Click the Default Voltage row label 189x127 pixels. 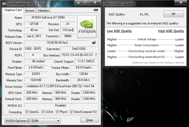coord(147,39)
